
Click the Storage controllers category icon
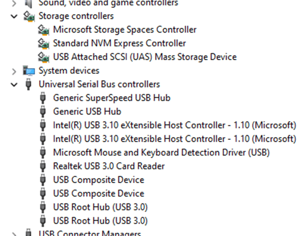click(29, 16)
